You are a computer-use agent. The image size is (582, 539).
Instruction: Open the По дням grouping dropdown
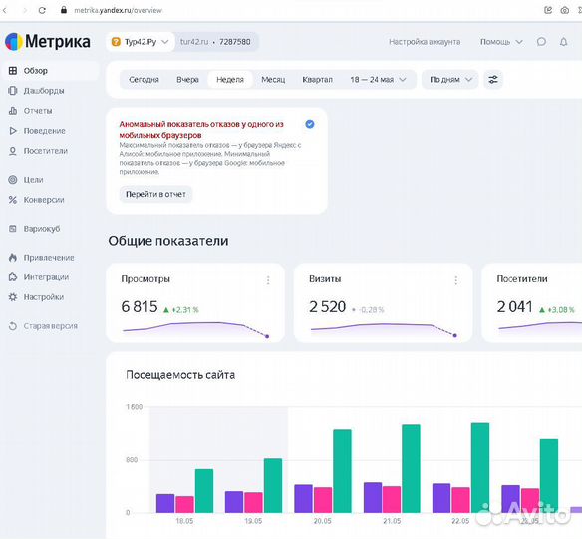(450, 80)
